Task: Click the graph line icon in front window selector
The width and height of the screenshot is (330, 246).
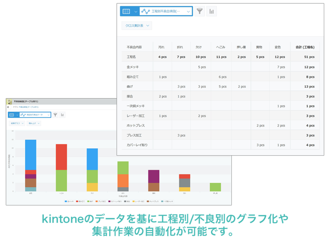Action: tap(146, 12)
